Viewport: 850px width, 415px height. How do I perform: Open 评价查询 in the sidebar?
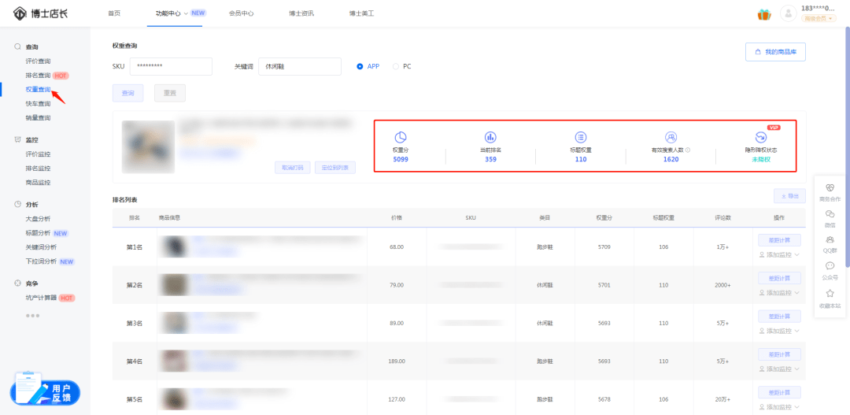38,61
